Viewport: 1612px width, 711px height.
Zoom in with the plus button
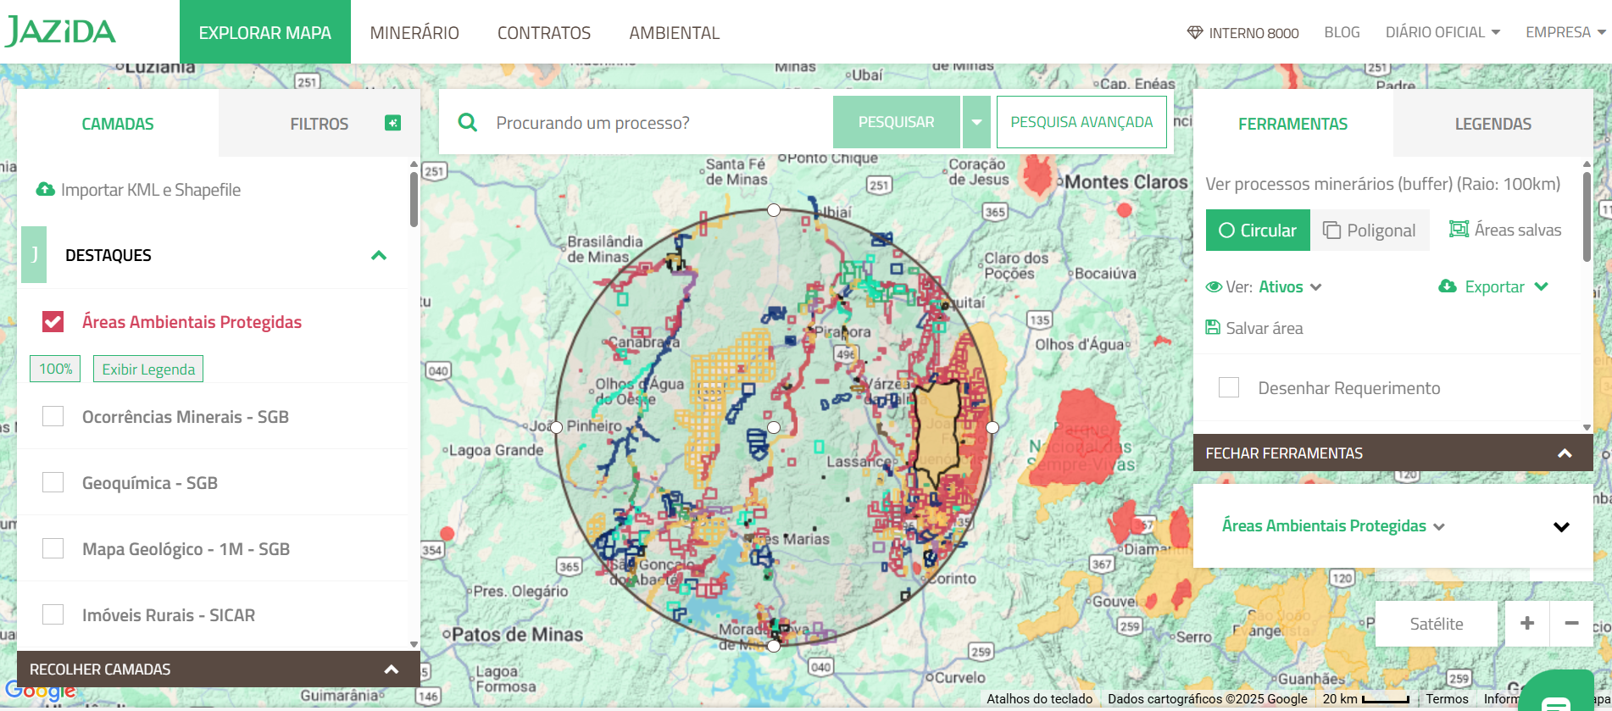[1527, 624]
